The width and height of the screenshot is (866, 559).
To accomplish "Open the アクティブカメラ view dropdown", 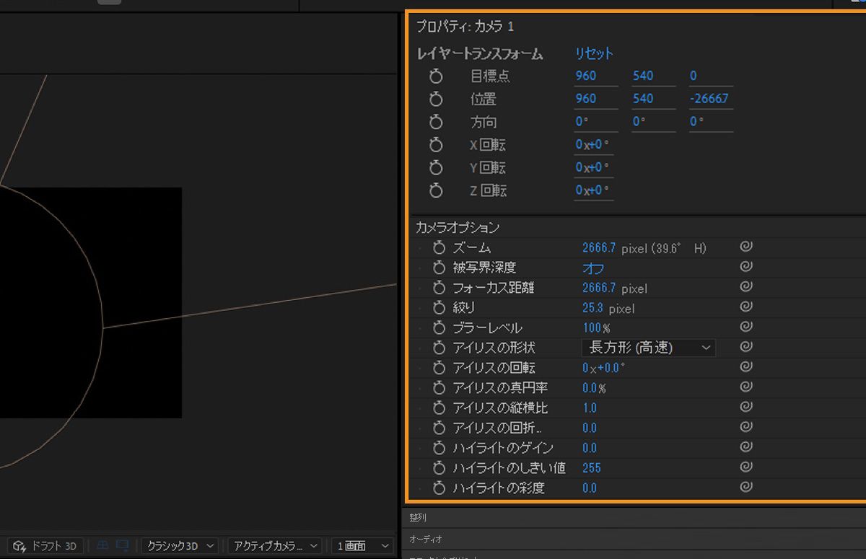I will [x=275, y=546].
